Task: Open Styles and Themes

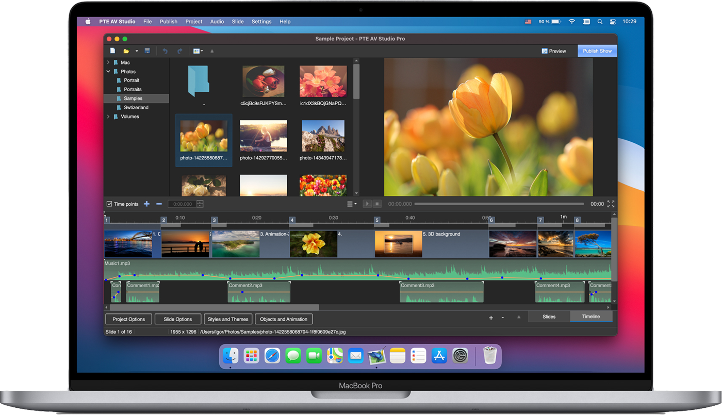Action: tap(228, 319)
